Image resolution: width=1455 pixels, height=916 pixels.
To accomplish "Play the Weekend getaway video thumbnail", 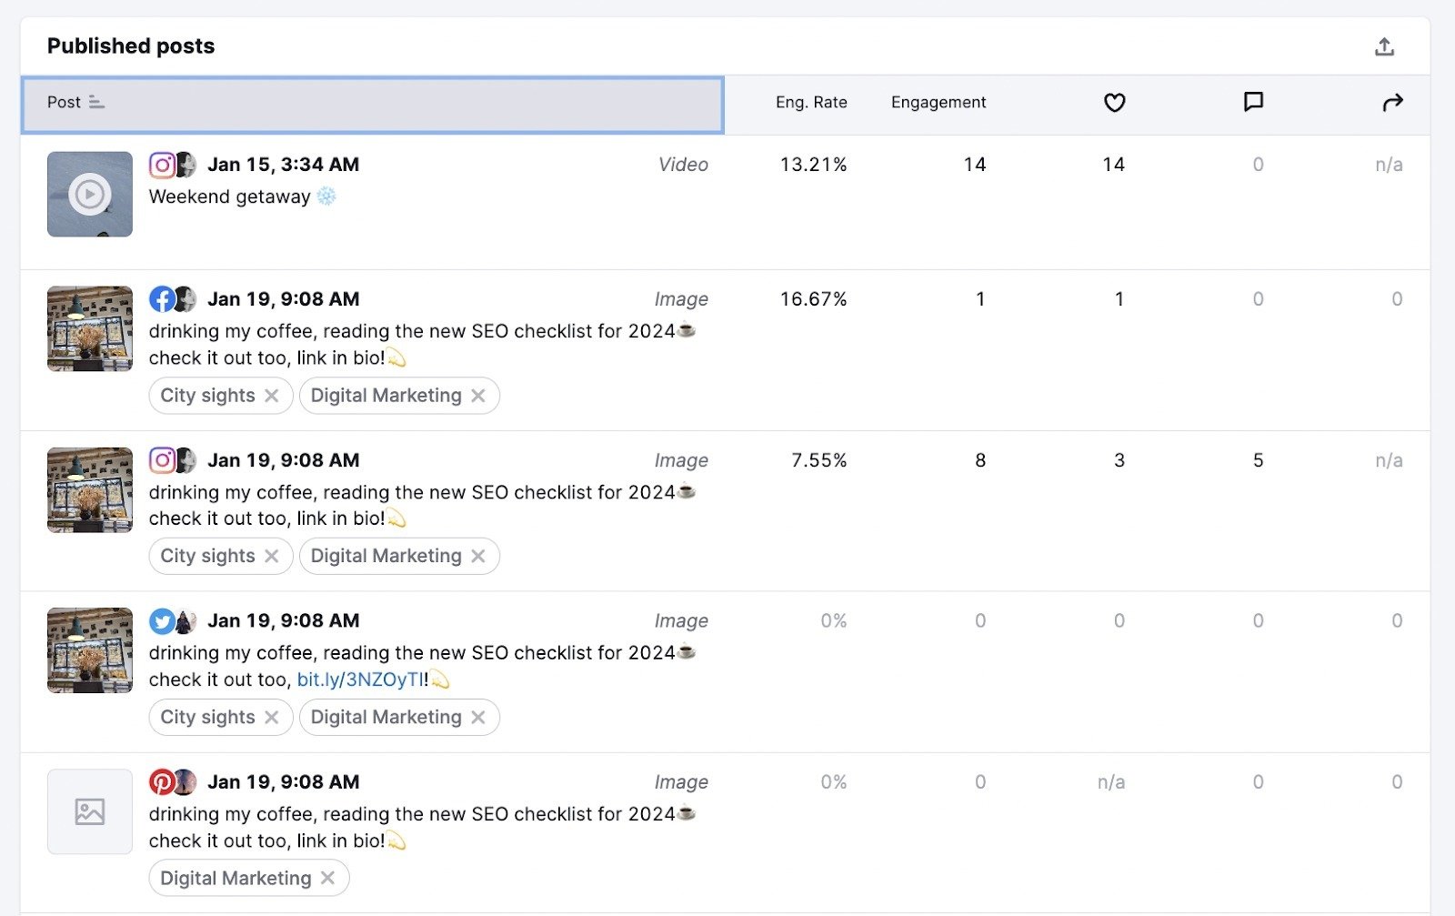I will pos(89,194).
